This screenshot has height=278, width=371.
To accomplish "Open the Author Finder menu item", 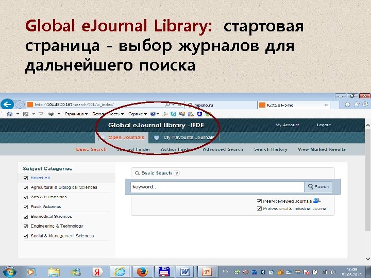I will [176, 149].
